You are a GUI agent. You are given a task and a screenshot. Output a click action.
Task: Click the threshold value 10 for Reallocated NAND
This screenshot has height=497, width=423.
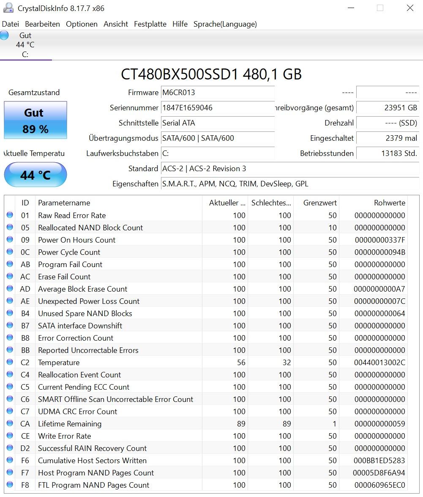(x=333, y=227)
